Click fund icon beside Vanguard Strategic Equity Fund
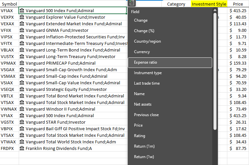 [22, 89]
